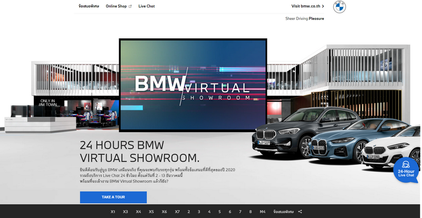This screenshot has width=422, height=218.
Task: Click the BMW Virtual Showroom video screen
Action: point(193,85)
